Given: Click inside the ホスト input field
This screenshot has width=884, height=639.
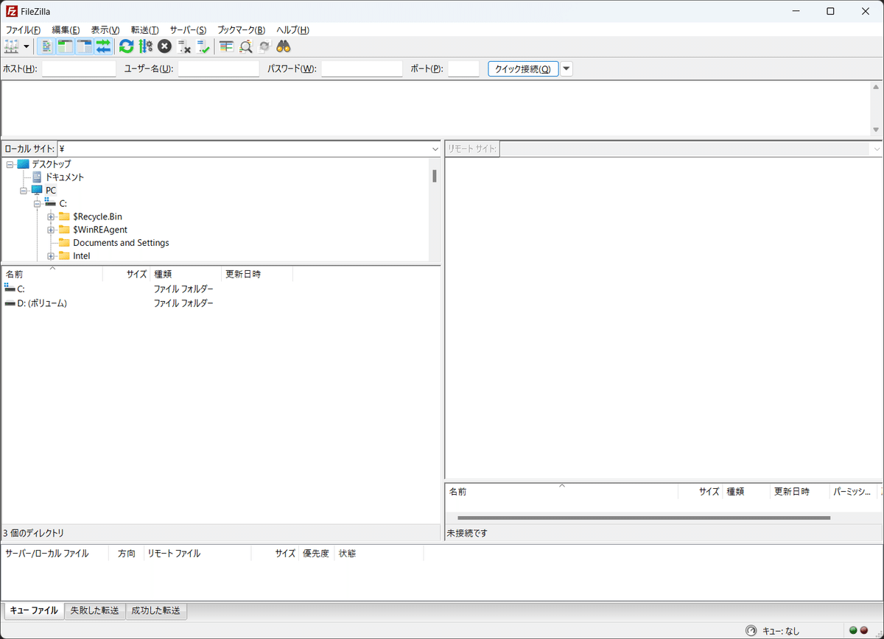Looking at the screenshot, I should click(77, 68).
